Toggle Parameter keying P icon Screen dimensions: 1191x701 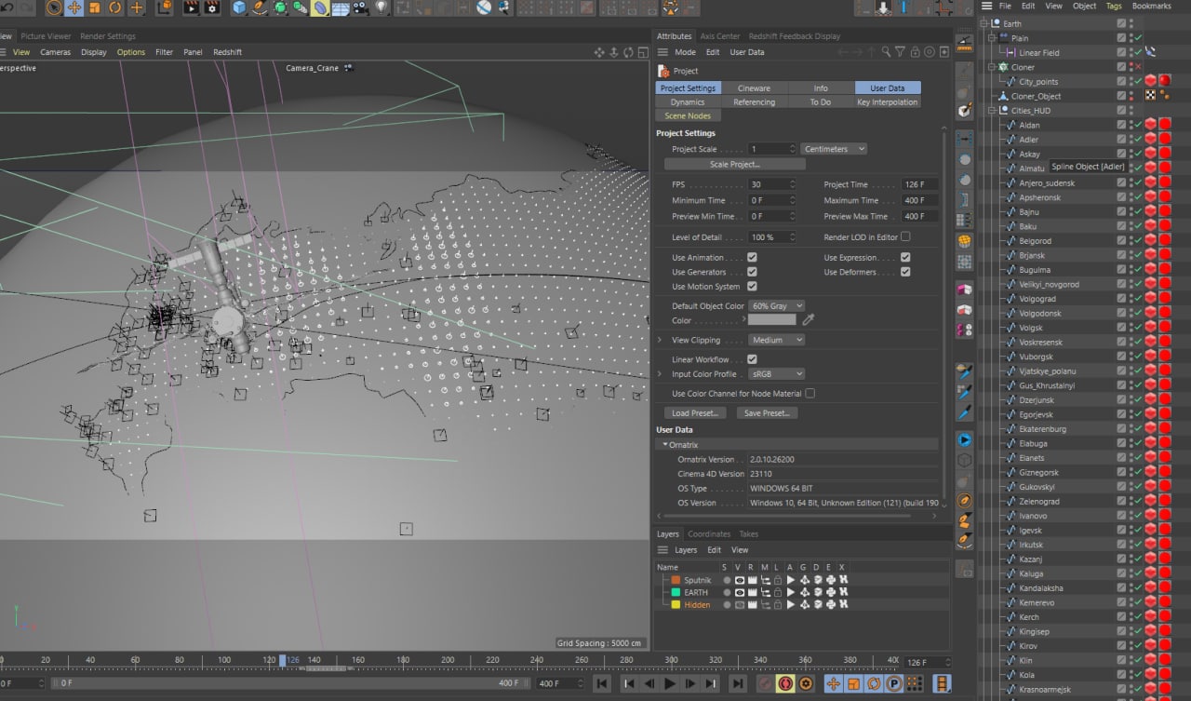click(x=895, y=684)
